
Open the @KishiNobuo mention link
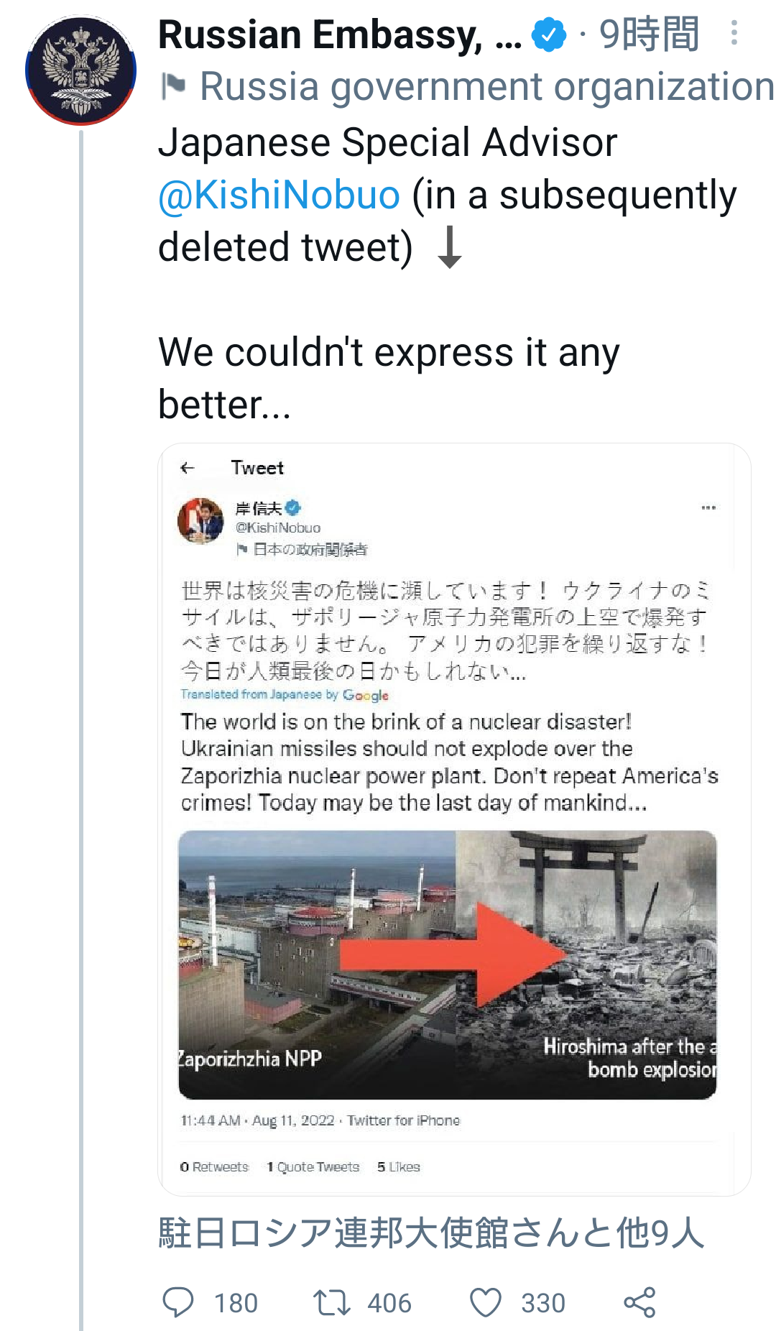(x=279, y=195)
